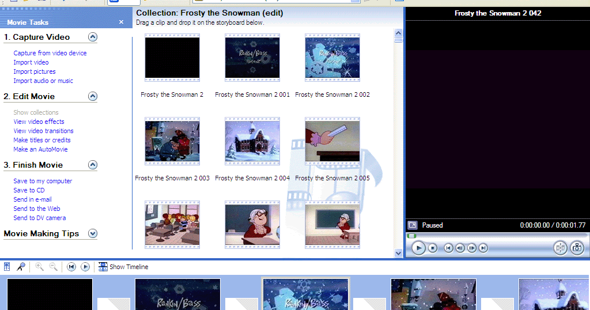This screenshot has width=590, height=310.
Task: Click the monitor Back button
Action: point(448,248)
